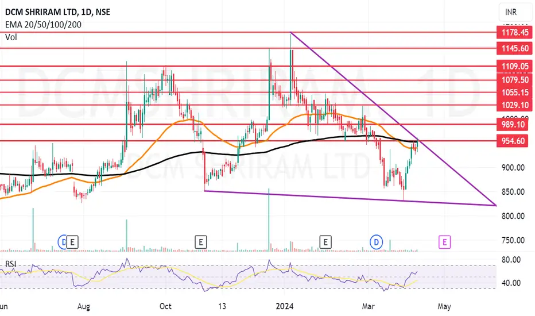Select the RSI indicator label
Image resolution: width=535 pixels, height=316 pixels.
pos(10,264)
